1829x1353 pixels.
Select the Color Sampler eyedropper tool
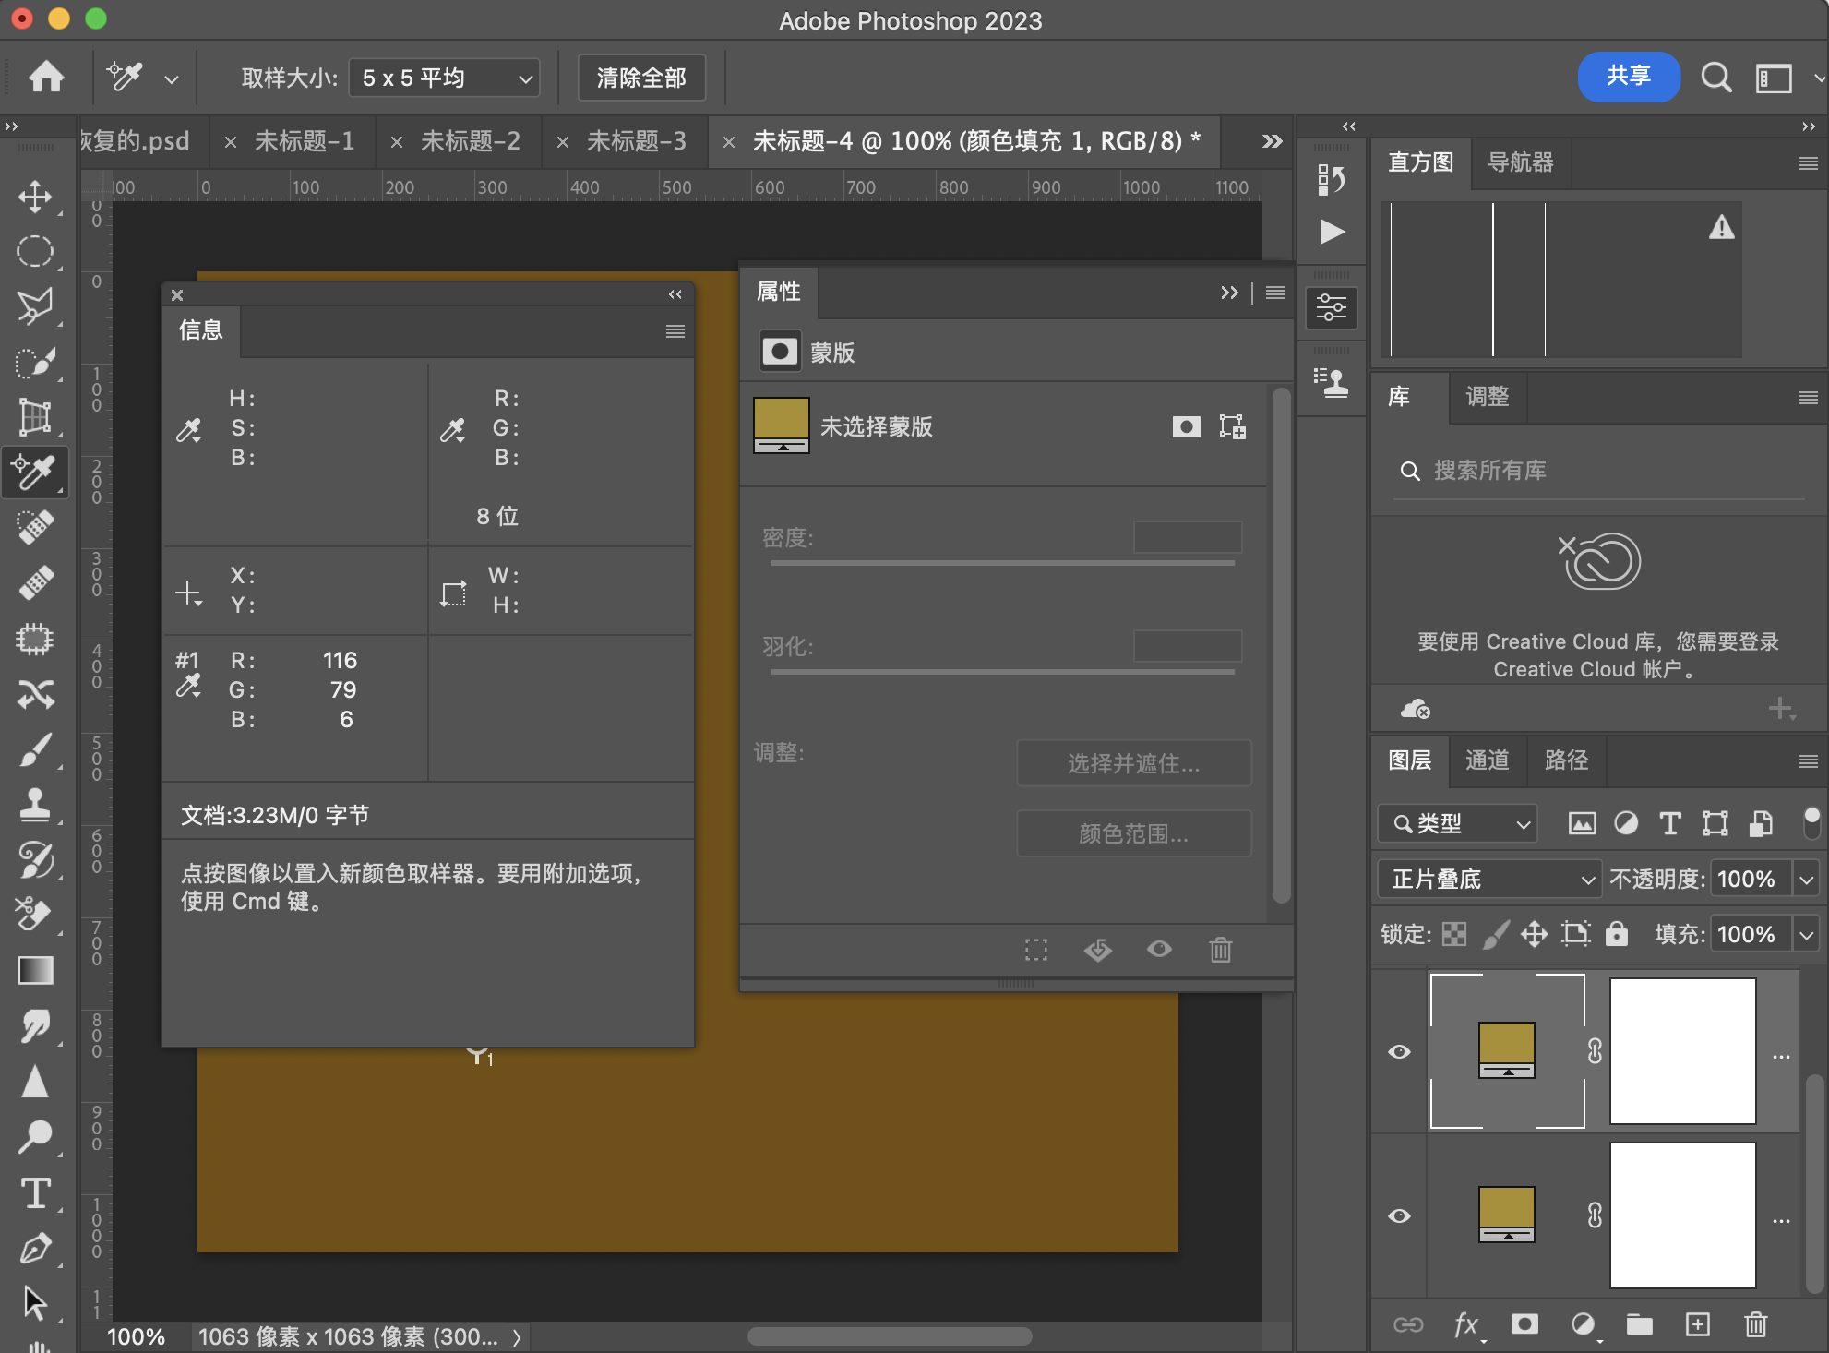(x=35, y=473)
